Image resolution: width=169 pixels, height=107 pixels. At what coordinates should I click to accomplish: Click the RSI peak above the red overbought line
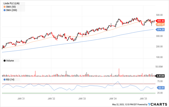pyautogui.click(x=118, y=81)
